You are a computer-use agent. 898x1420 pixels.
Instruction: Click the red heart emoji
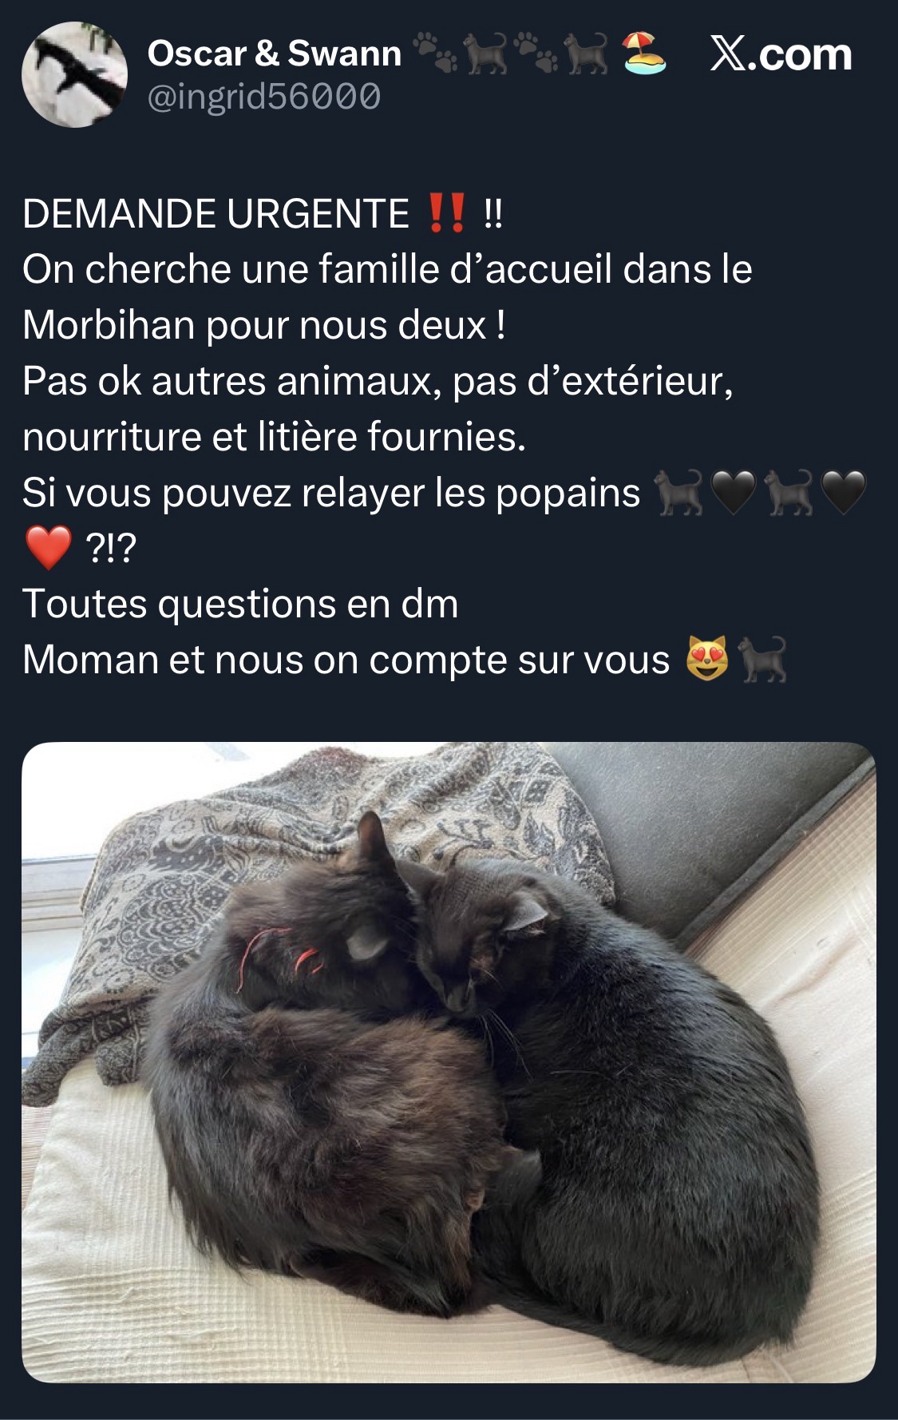49,548
